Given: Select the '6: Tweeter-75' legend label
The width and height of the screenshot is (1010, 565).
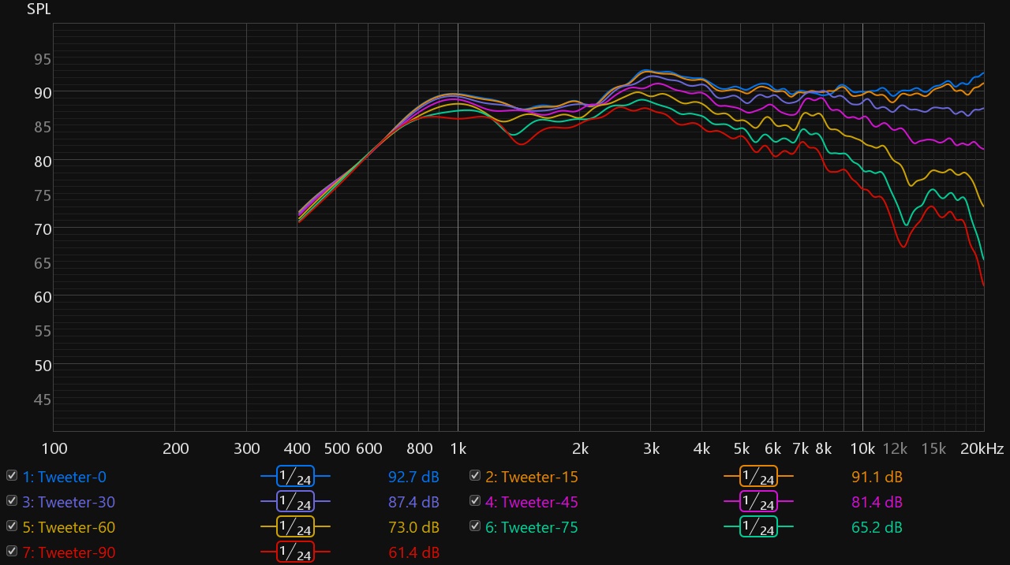Looking at the screenshot, I should pos(532,527).
